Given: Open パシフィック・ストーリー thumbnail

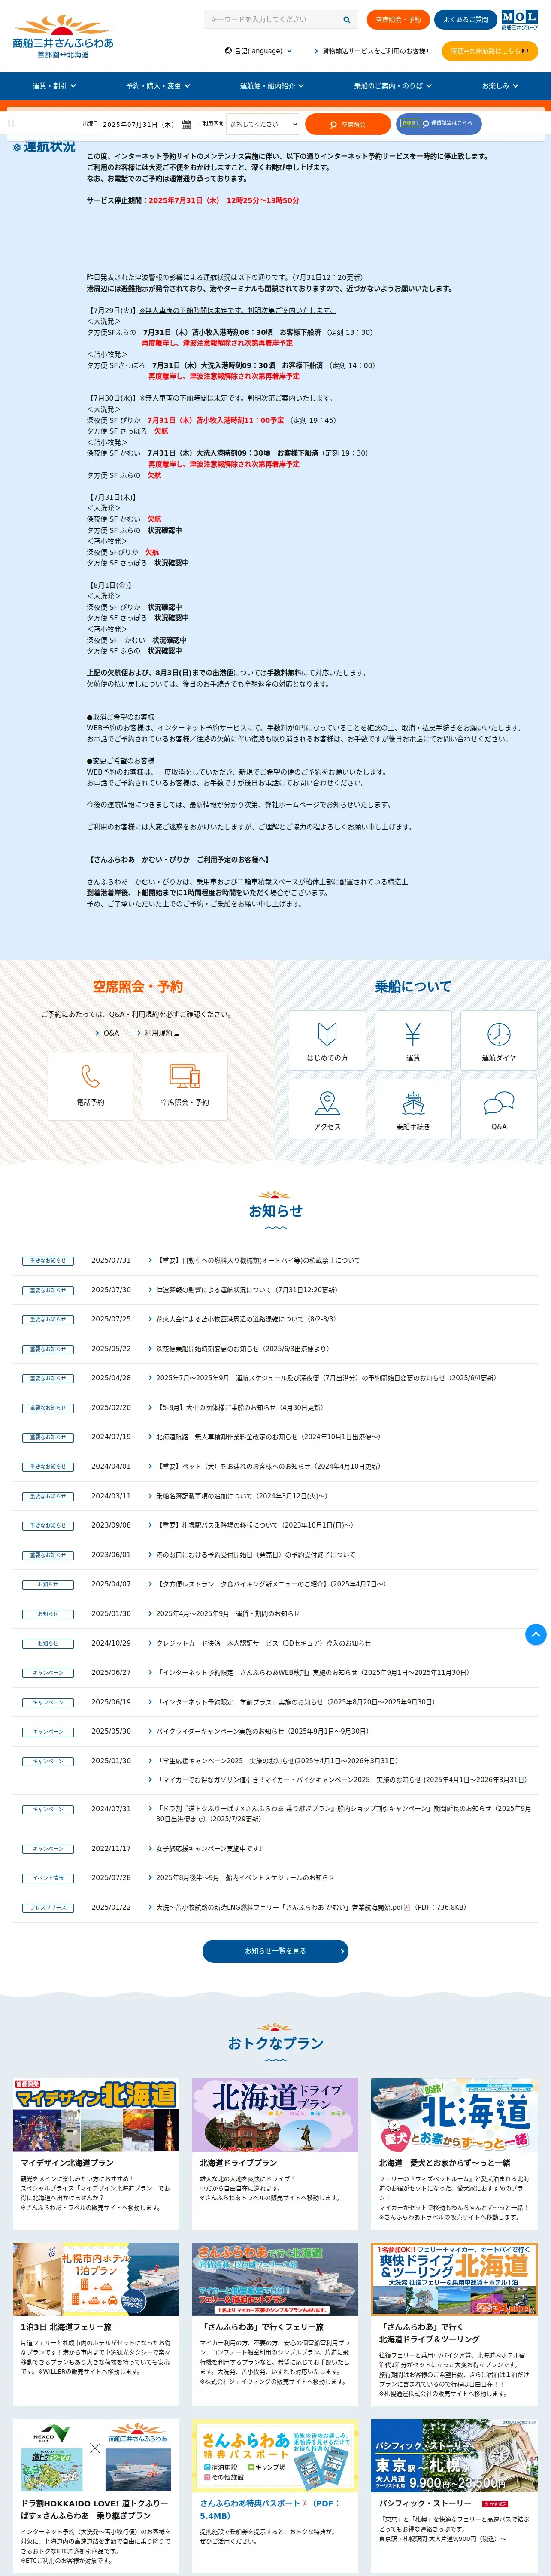Looking at the screenshot, I should [x=454, y=2455].
